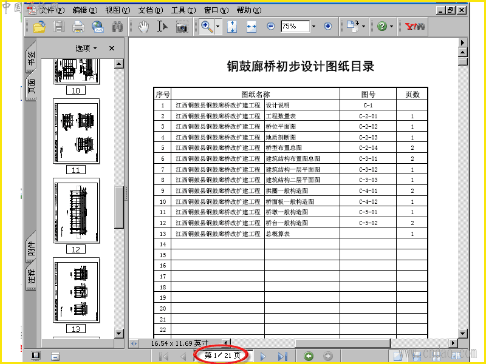Click the document pane options arrow at top right
Screen dimensions: 486x364
(x=463, y=42)
